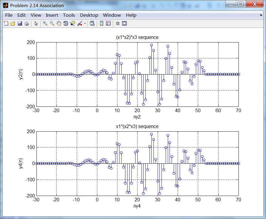Maximize the figure window
The height and width of the screenshot is (219, 266).
pyautogui.click(x=241, y=4)
